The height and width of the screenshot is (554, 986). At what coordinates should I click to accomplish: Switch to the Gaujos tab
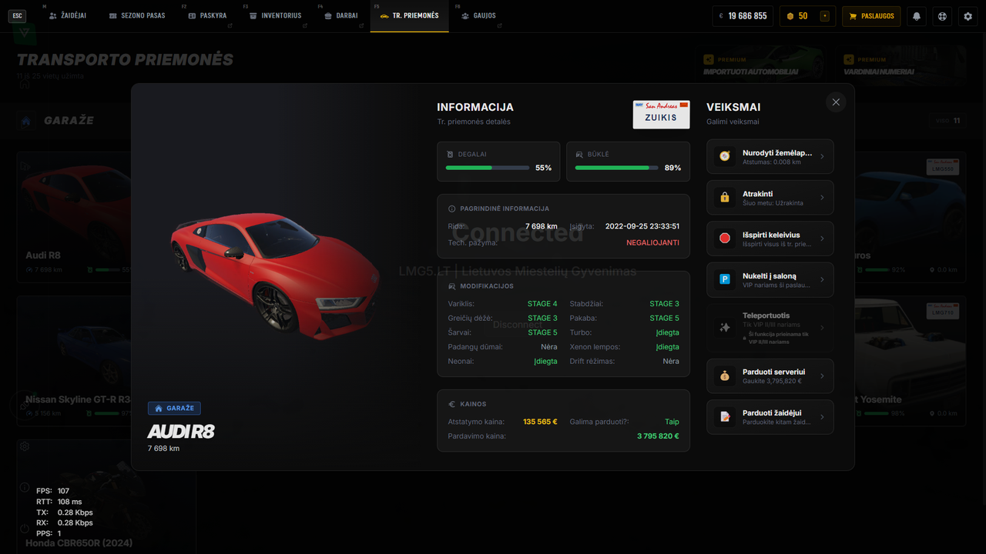tap(479, 15)
